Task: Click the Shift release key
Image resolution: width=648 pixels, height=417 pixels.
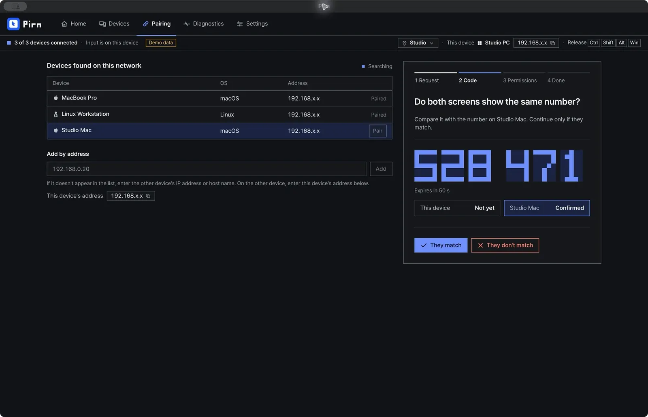Action: 608,43
